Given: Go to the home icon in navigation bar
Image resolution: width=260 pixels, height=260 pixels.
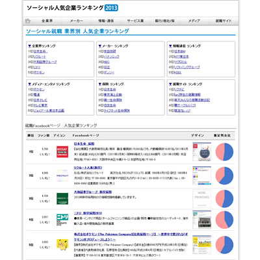Looking at the screenshot, I should tap(28, 21).
